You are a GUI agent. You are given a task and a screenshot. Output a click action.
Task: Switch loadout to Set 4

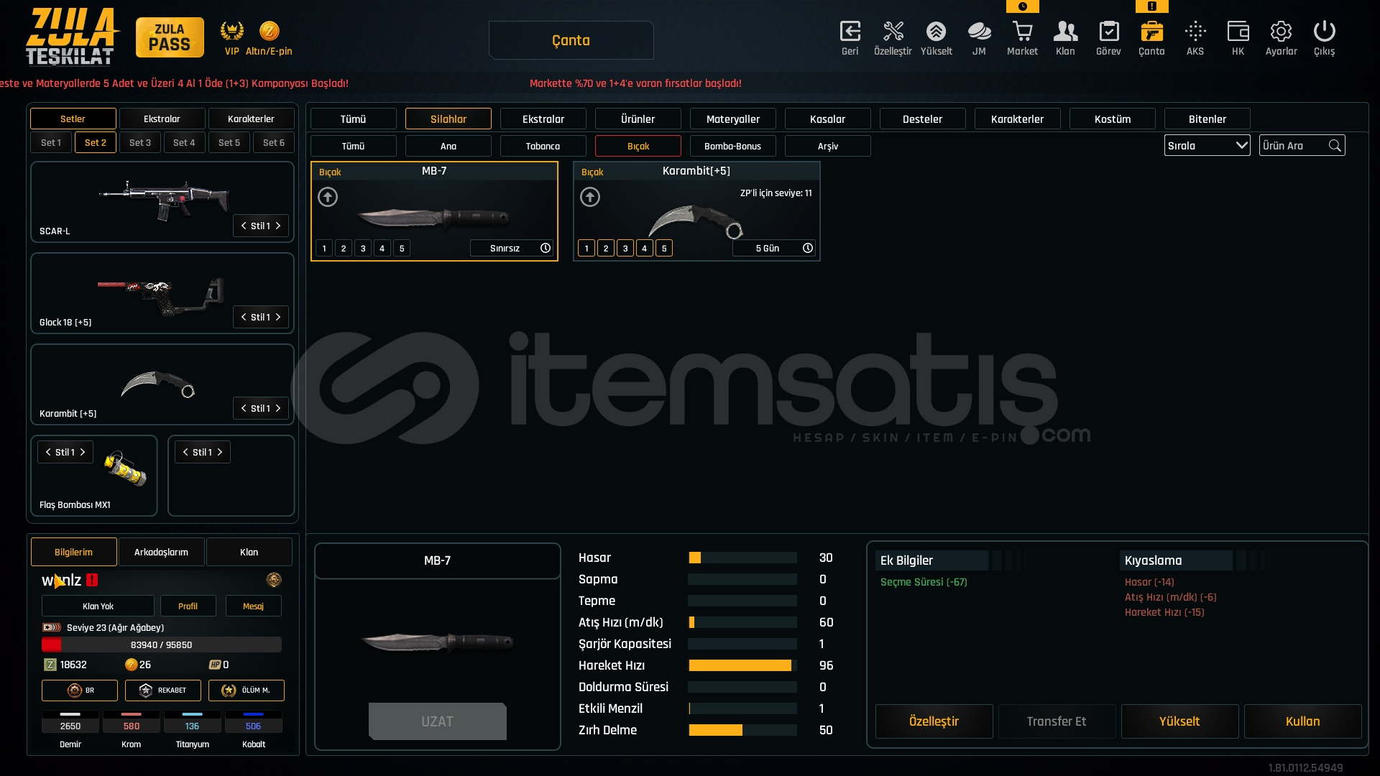pos(184,143)
